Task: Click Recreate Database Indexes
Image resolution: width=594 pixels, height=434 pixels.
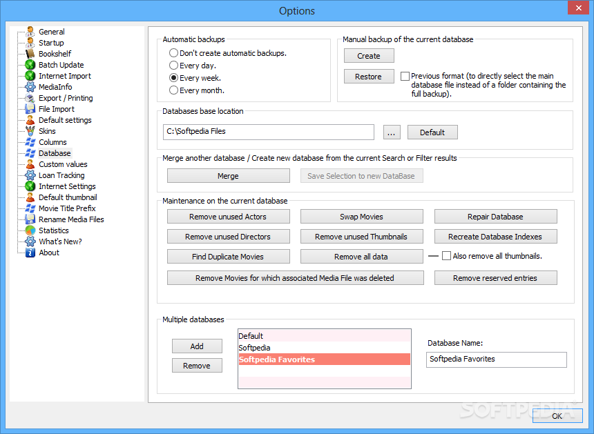Action: 495,237
